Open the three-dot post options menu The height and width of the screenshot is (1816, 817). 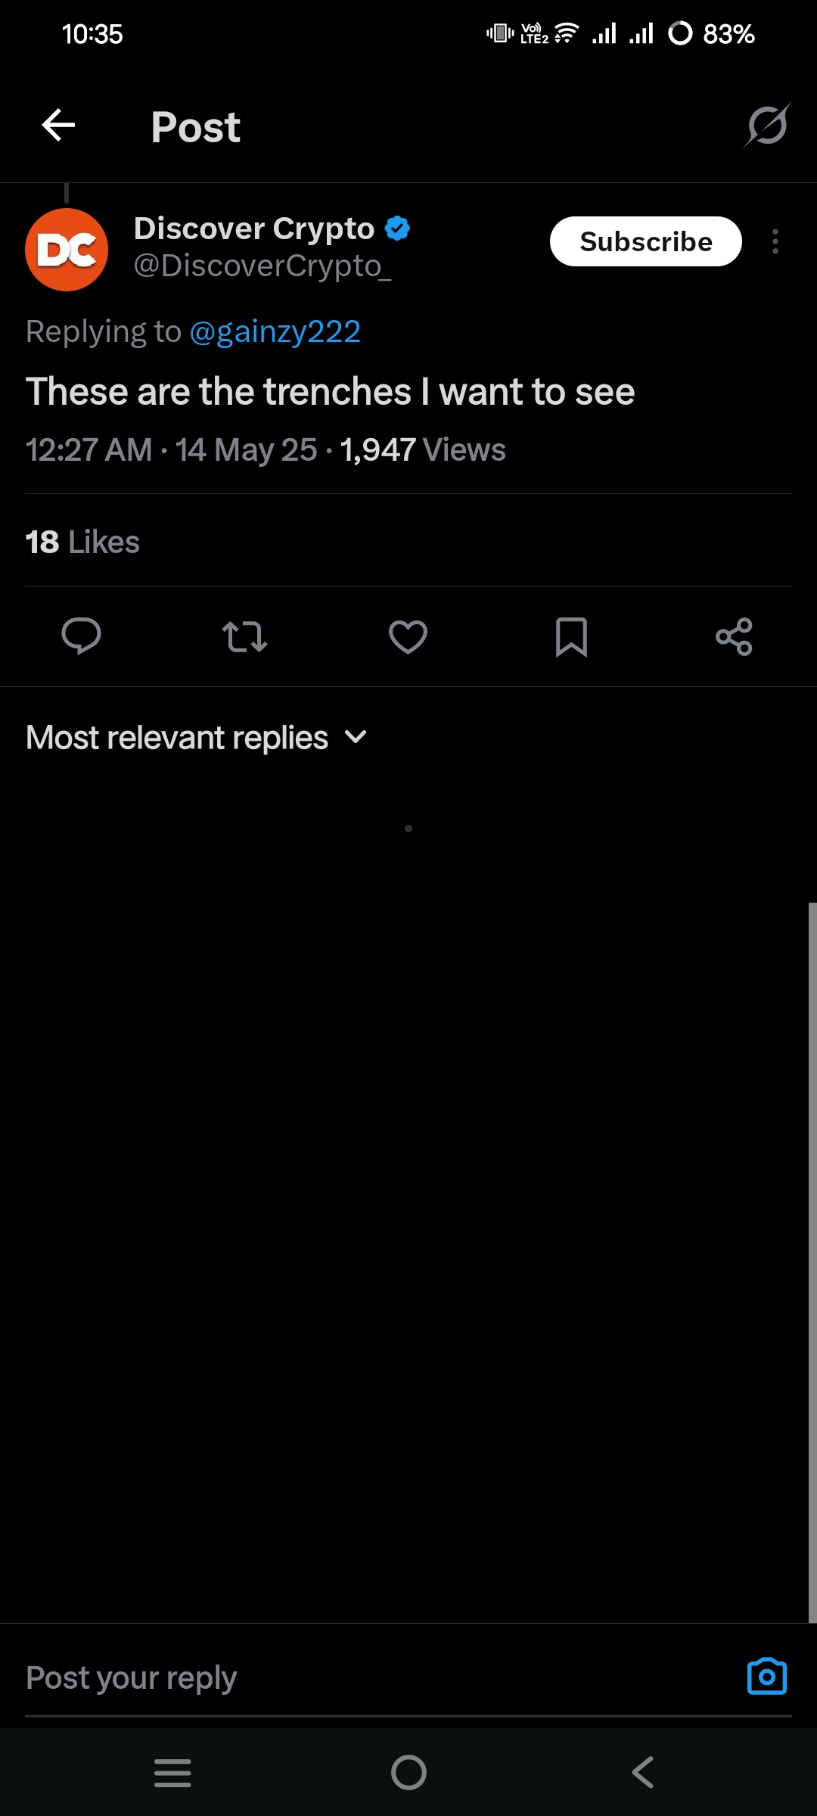pos(775,241)
